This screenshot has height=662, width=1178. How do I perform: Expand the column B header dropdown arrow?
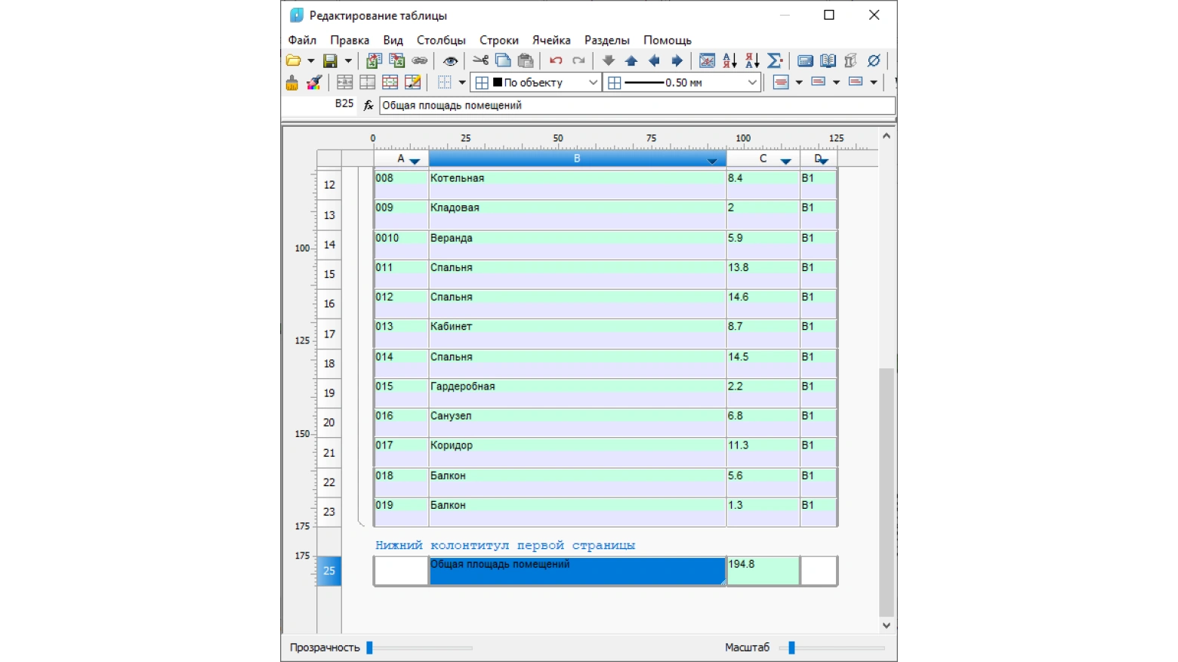pyautogui.click(x=712, y=160)
